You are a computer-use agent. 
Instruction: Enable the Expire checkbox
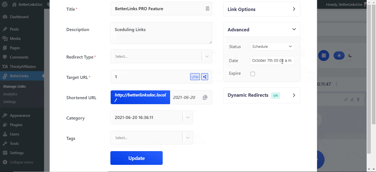pos(252,74)
